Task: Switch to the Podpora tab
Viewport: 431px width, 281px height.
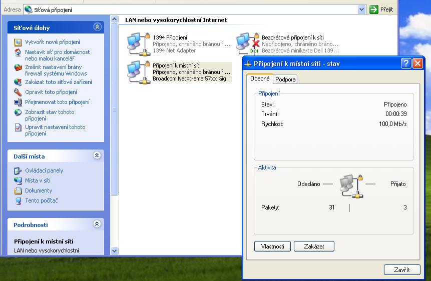Action: [x=285, y=79]
